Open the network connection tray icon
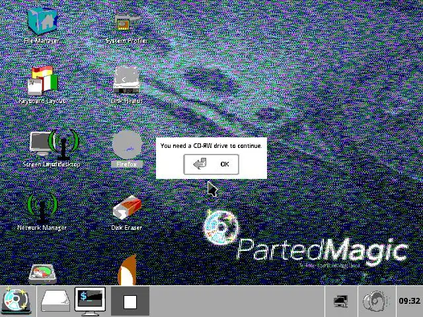The image size is (423, 317). tap(341, 301)
